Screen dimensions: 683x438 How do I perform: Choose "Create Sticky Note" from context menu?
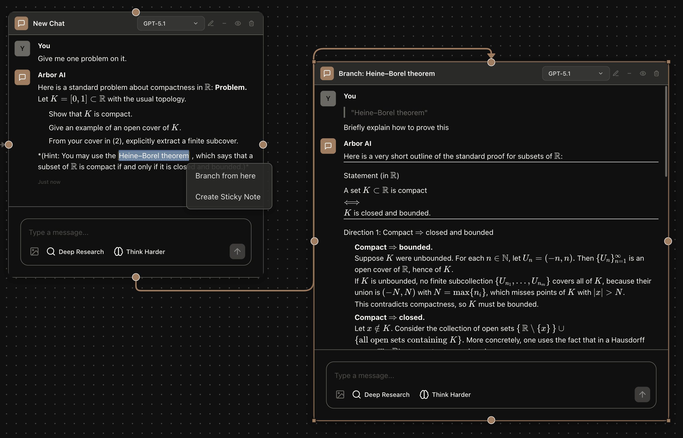228,197
